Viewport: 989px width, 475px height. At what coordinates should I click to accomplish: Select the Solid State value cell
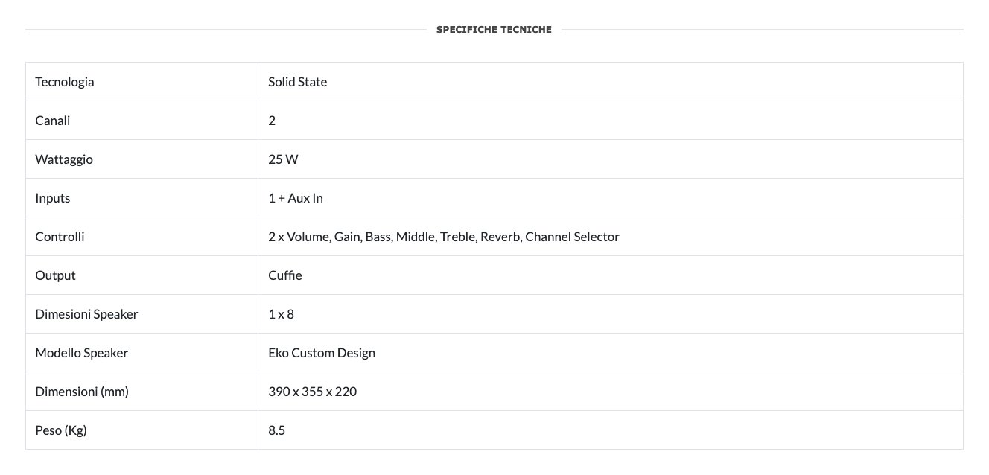point(297,82)
